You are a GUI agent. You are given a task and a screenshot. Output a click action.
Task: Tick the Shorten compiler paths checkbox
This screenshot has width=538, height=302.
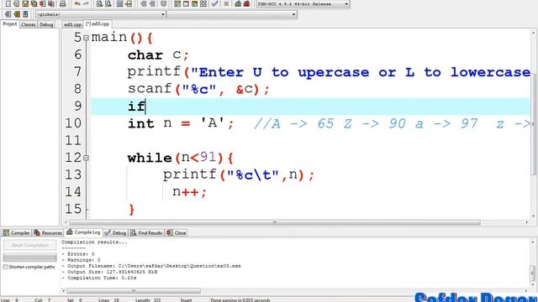pyautogui.click(x=5, y=267)
